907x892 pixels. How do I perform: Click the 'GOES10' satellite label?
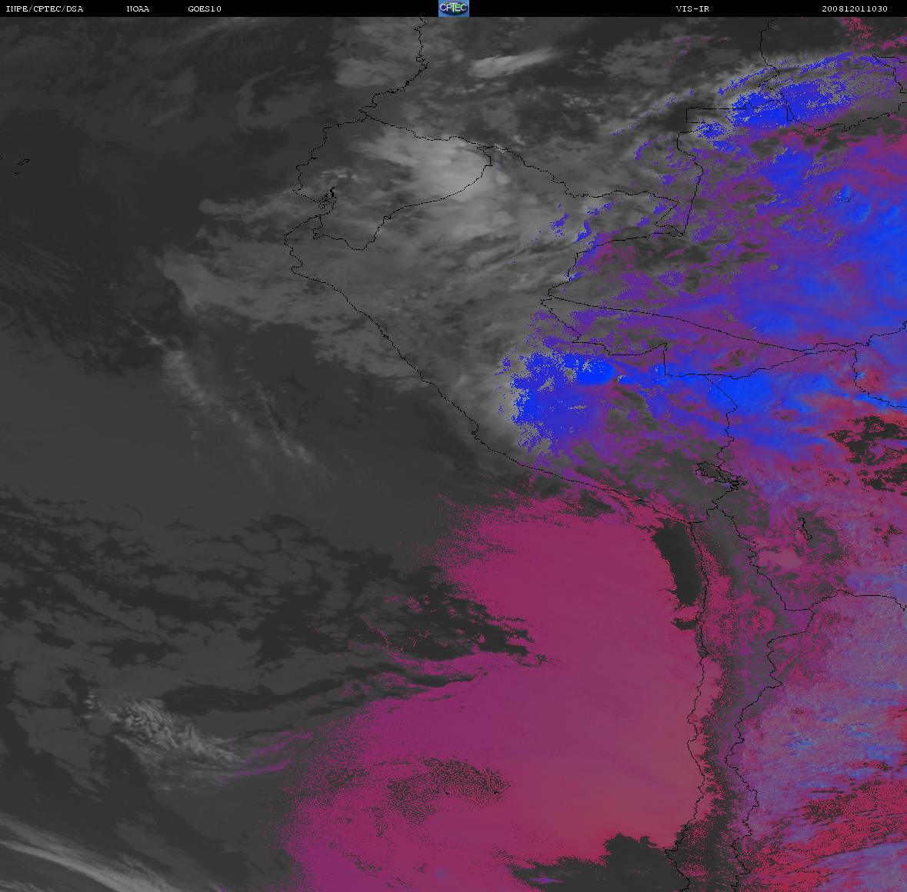click(205, 8)
